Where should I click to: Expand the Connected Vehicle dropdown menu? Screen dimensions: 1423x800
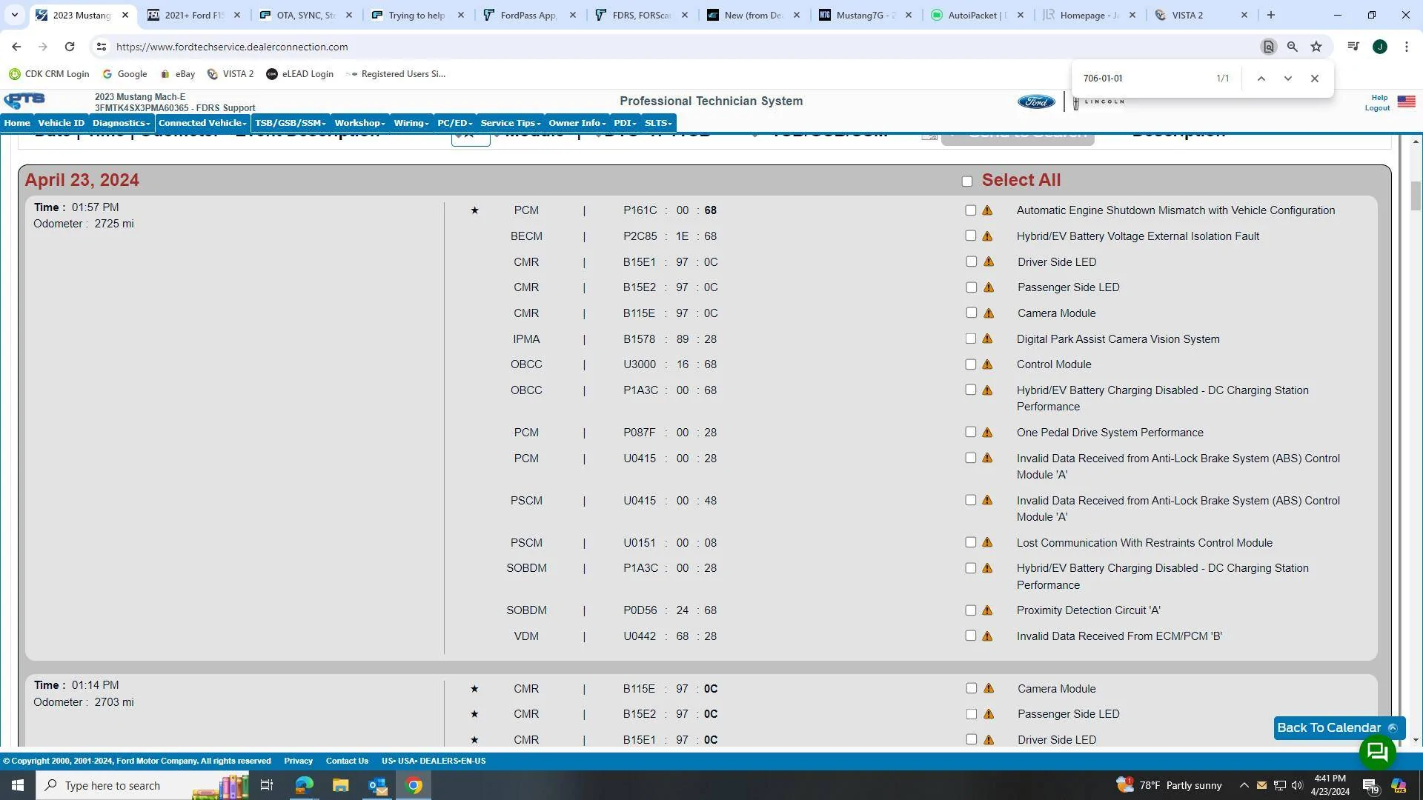(202, 123)
